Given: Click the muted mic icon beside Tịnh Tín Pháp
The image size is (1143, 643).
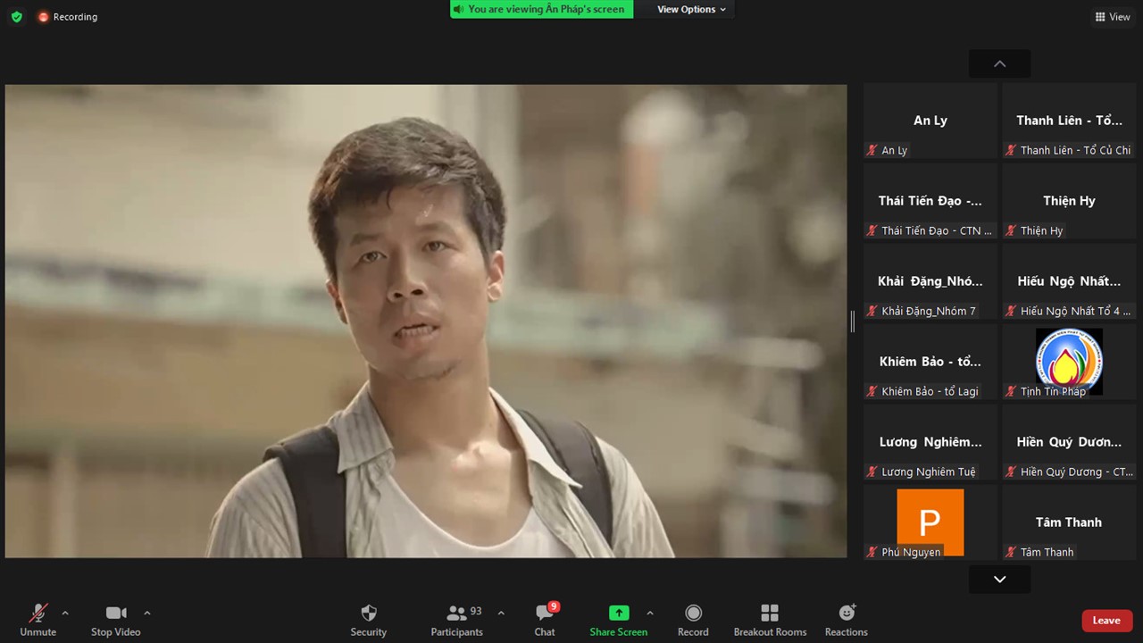Looking at the screenshot, I should click(1011, 392).
